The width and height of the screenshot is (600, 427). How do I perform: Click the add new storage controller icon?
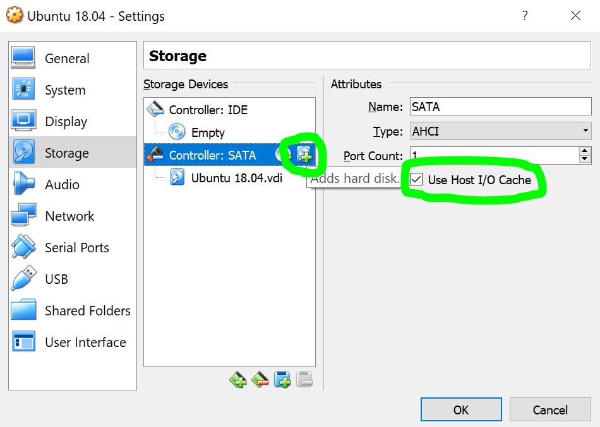coord(238,380)
